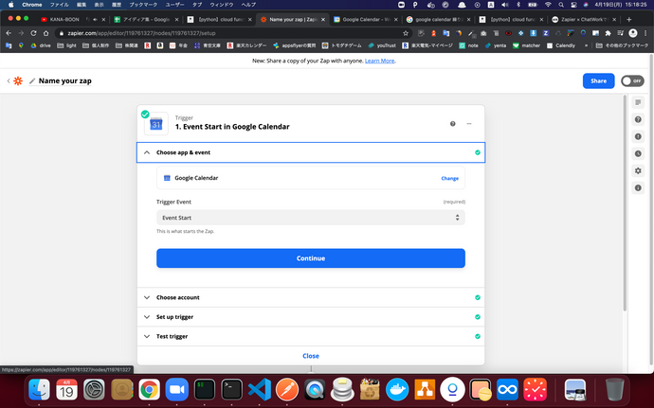Expand the Test trigger section

pos(311,336)
